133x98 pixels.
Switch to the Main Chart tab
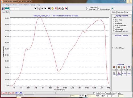point(5,12)
